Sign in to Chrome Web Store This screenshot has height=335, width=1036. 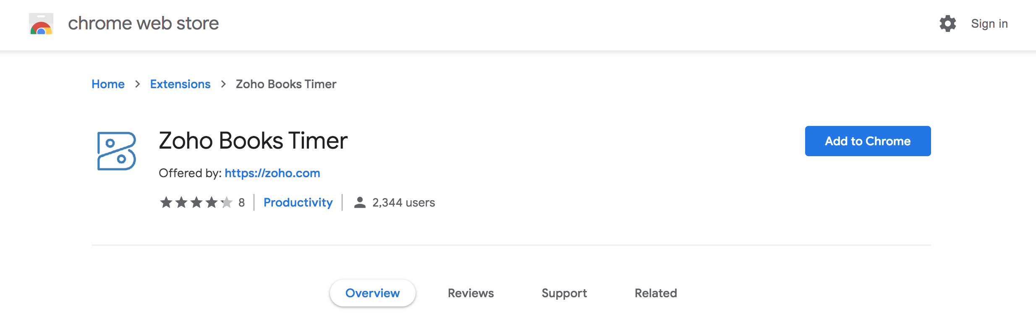(x=989, y=24)
